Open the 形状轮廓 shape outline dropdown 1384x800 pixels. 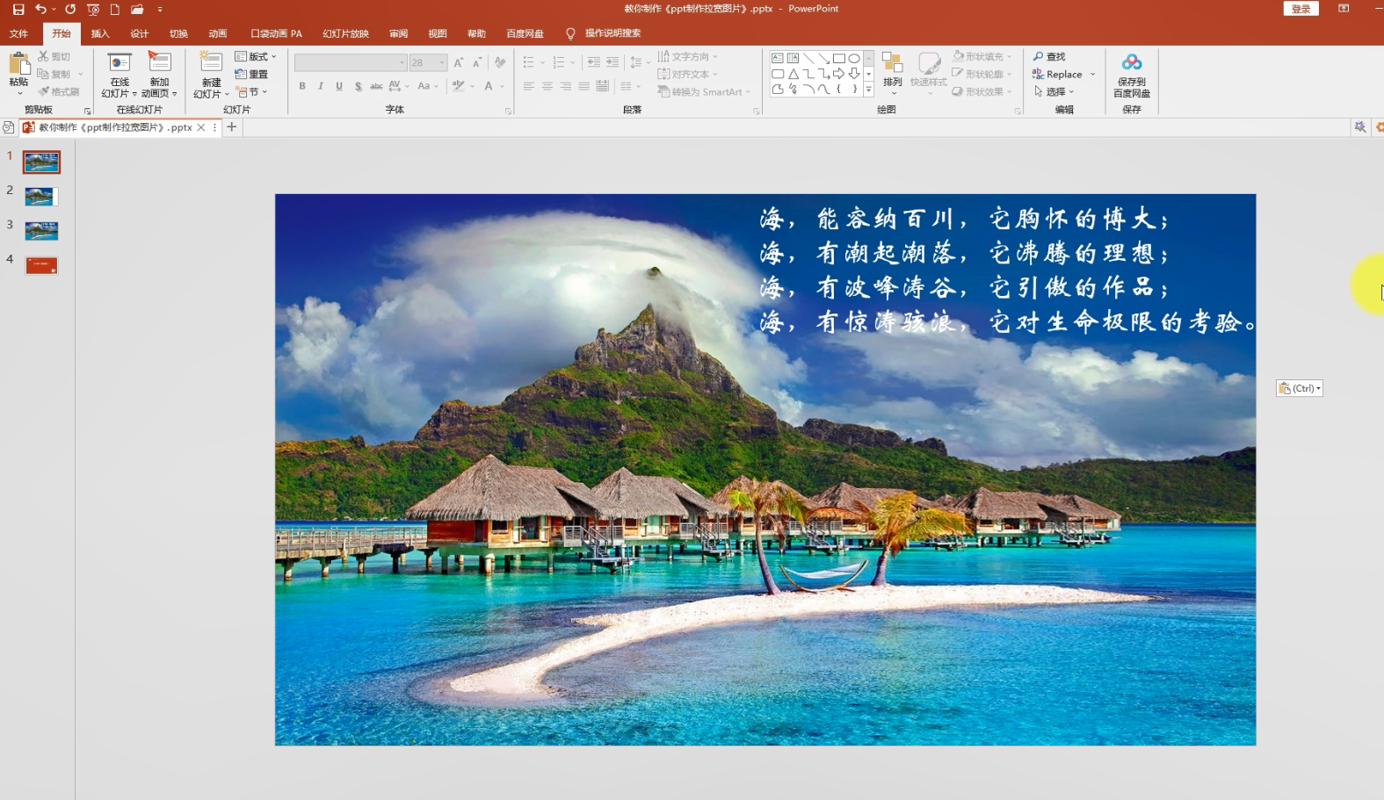(982, 74)
